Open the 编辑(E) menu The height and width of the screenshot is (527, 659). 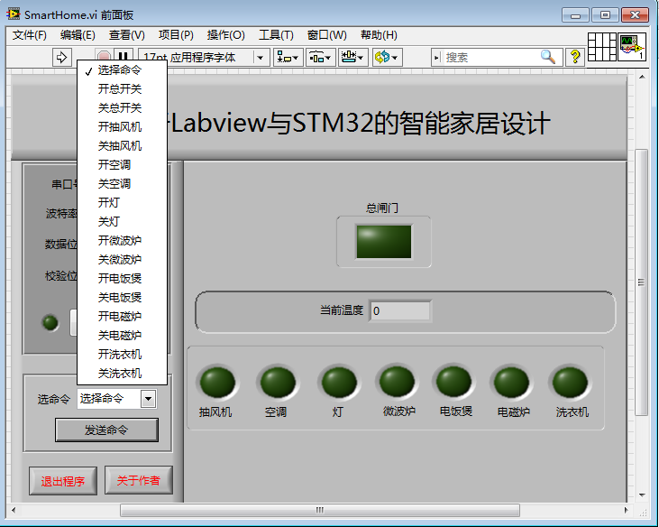point(78,35)
